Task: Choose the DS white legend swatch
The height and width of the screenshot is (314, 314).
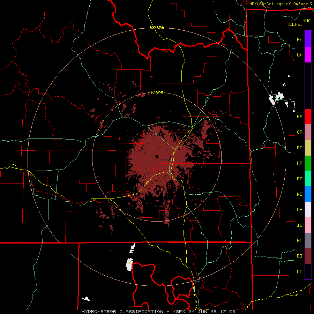Action: (x=308, y=209)
